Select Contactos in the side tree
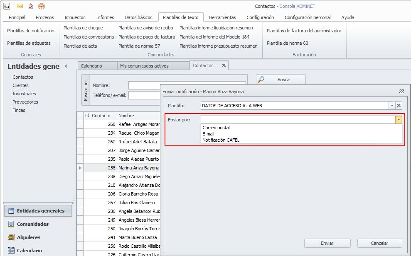 pos(23,77)
